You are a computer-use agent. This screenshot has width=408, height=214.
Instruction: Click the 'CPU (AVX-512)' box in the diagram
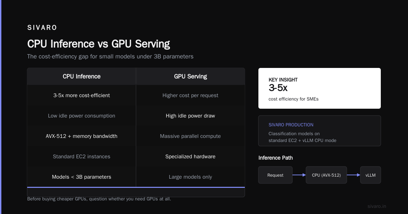(326, 175)
